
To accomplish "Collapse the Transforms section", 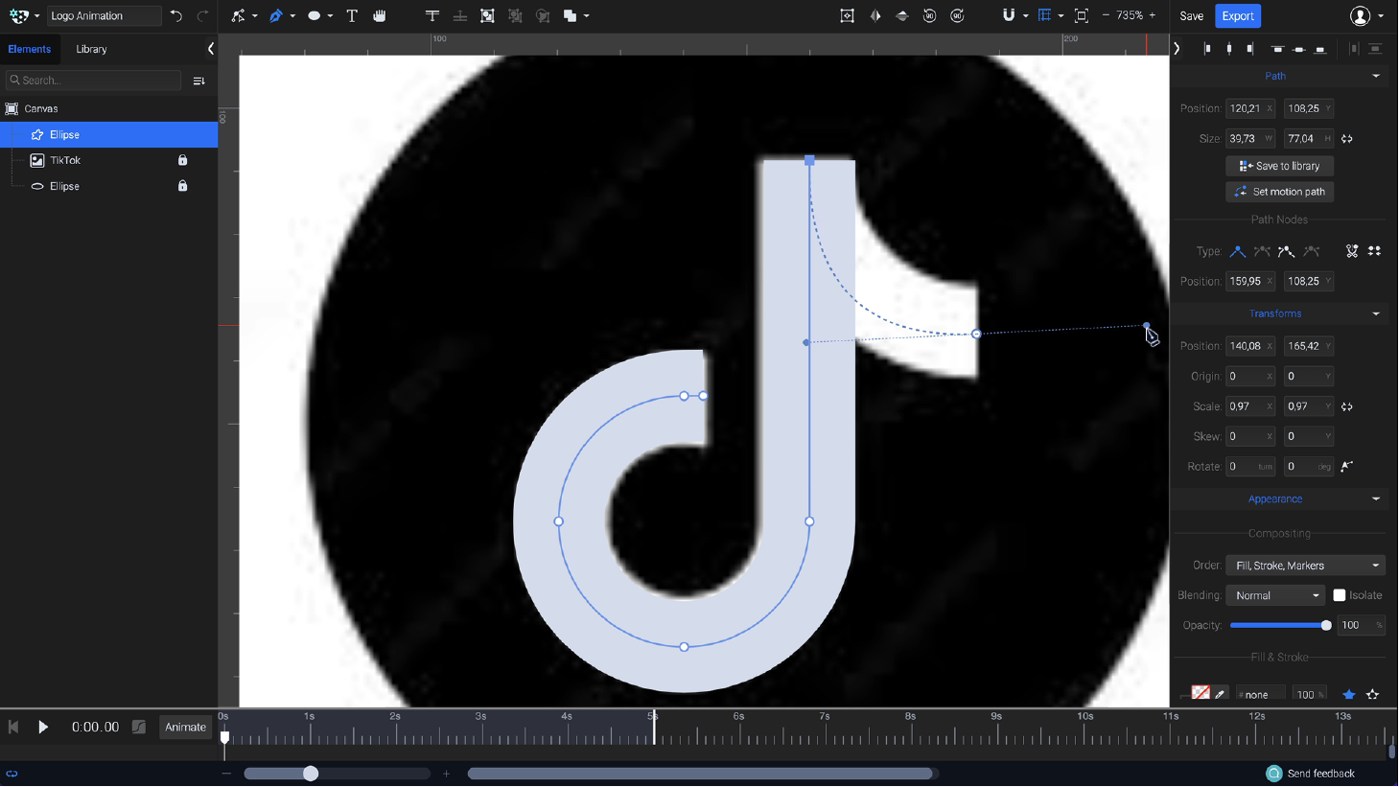I will click(1376, 313).
